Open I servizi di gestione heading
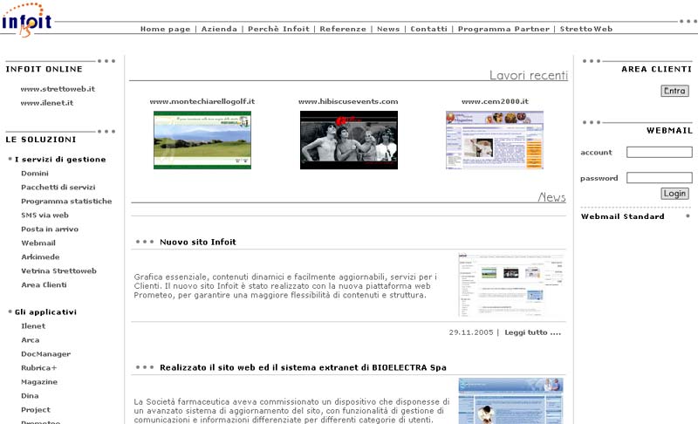 point(60,160)
